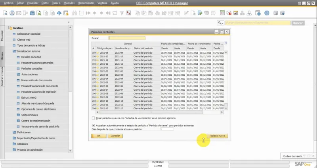This screenshot has height=168, width=317.
Task: Uncheck 'Actualizar automáticamente el estado' checkbox
Action: click(x=93, y=125)
